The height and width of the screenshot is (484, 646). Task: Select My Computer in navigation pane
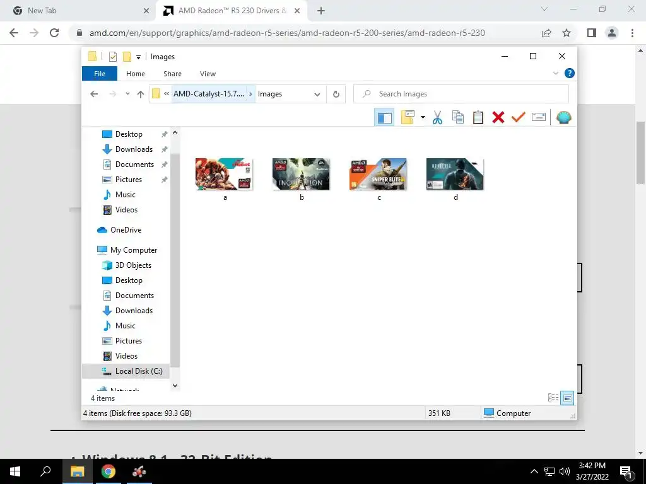134,250
